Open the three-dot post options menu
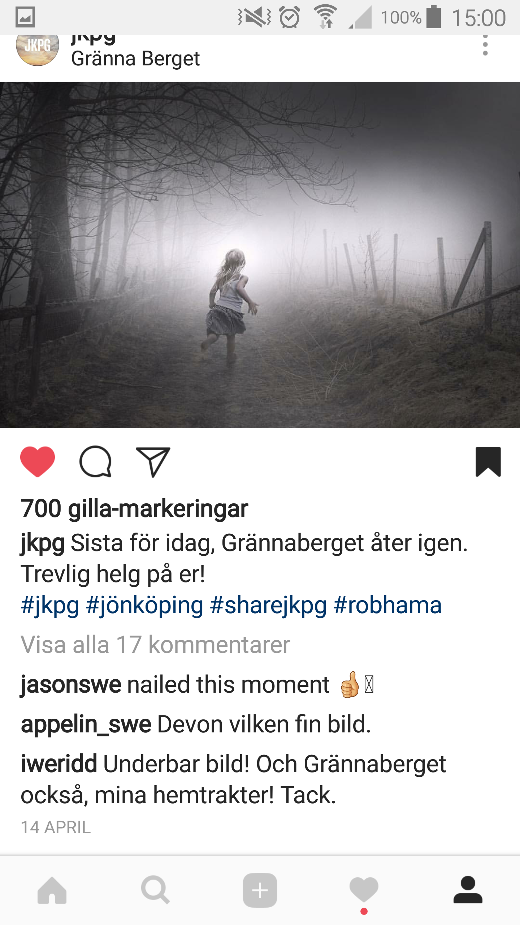This screenshot has height=925, width=520. (485, 45)
